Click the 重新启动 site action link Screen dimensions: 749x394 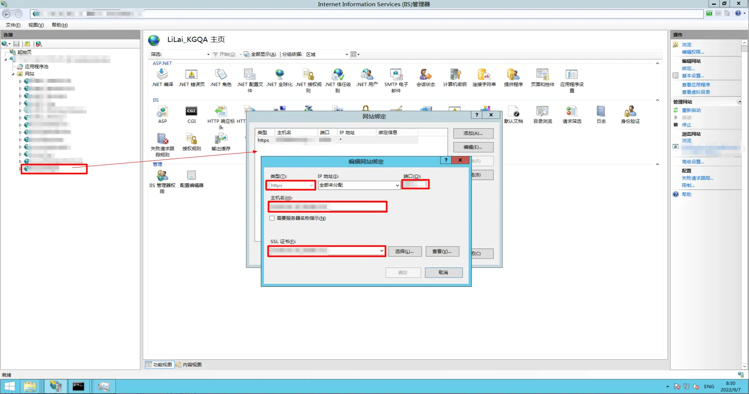click(691, 110)
